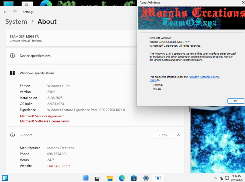
Task: Select the OS build value 22631.4974
Action: pos(56,104)
